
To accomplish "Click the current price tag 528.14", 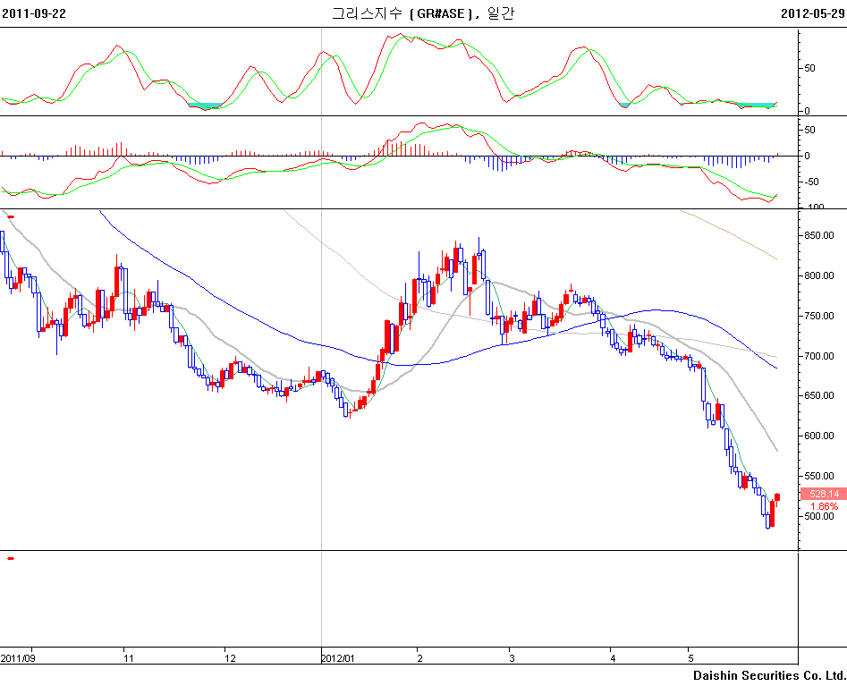I will [819, 494].
